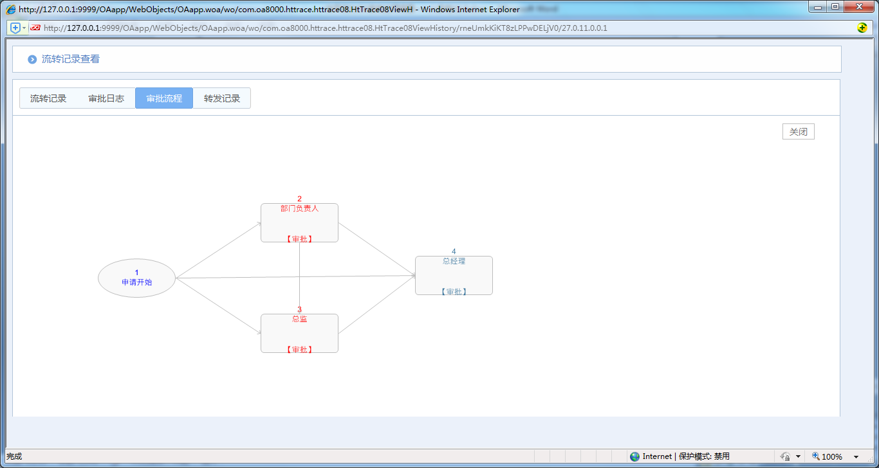The width and height of the screenshot is (879, 468).
Task: Click the Internet globe icon in status bar
Action: (x=635, y=456)
